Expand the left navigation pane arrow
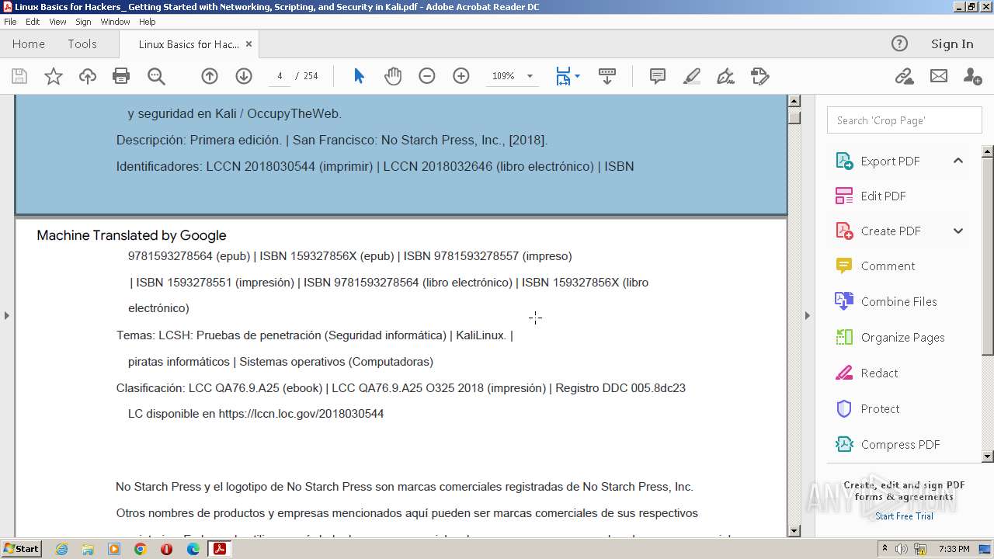The height and width of the screenshot is (559, 994). tap(7, 315)
